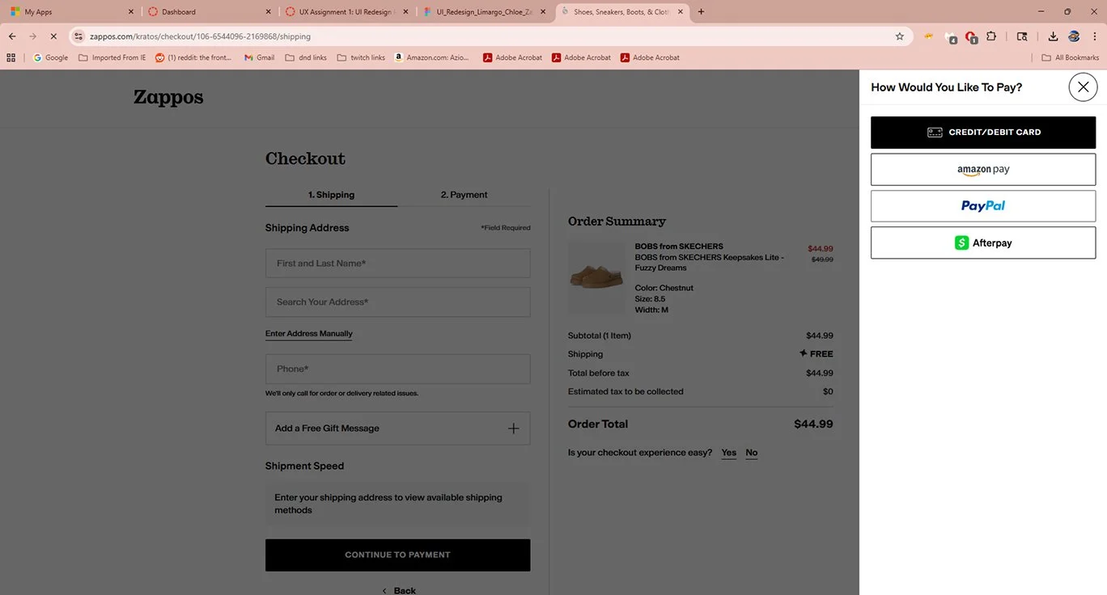1107x595 pixels.
Task: Open the 2. Payment step tab
Action: [464, 195]
